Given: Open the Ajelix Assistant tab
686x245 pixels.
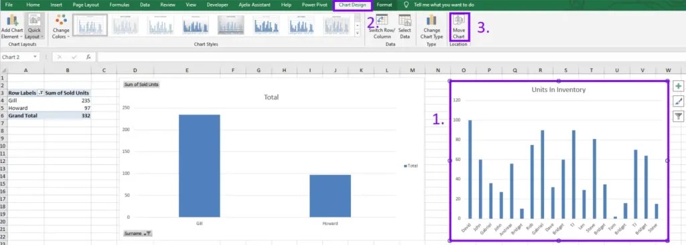Looking at the screenshot, I should pyautogui.click(x=255, y=5).
